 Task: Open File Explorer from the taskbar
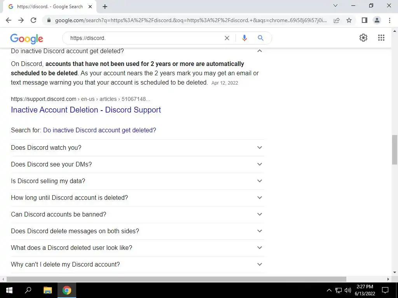coord(47,290)
